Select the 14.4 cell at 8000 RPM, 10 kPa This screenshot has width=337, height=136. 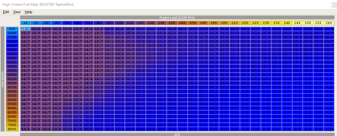click(25, 129)
